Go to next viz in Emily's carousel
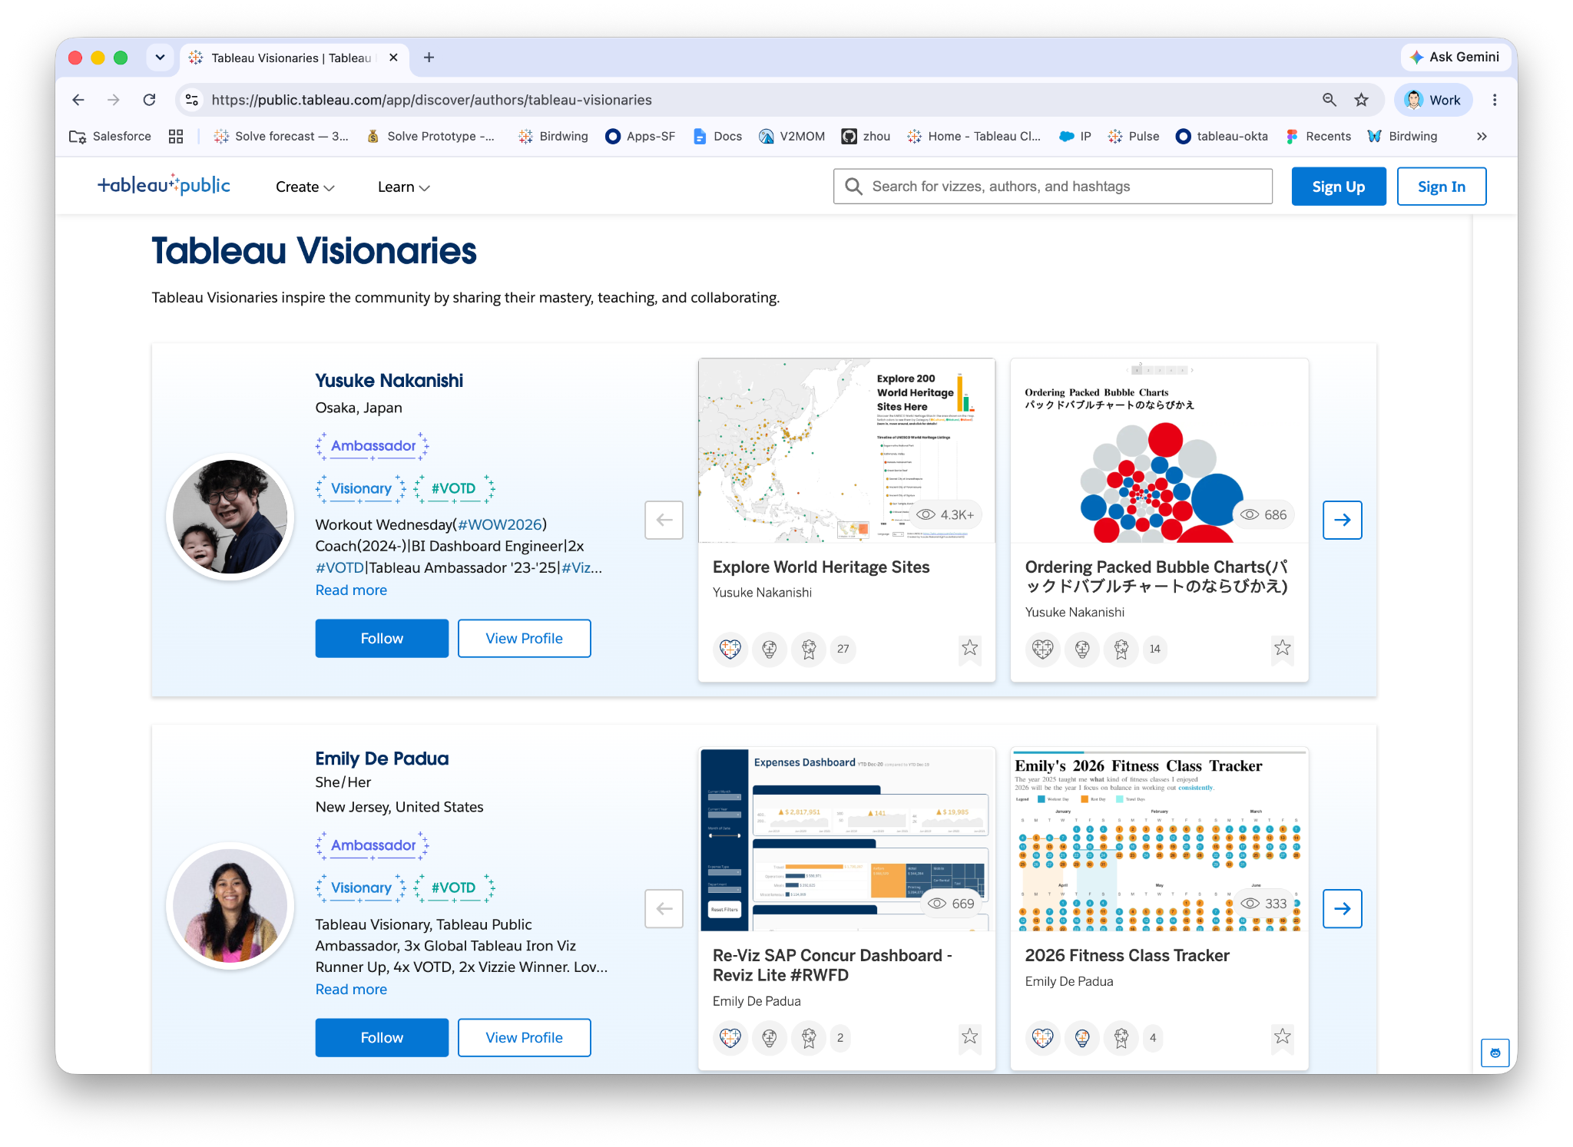The height and width of the screenshot is (1147, 1573). point(1343,908)
